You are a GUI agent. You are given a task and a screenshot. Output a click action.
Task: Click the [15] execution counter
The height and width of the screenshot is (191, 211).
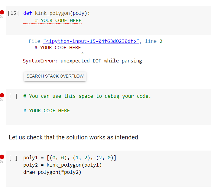click(13, 13)
